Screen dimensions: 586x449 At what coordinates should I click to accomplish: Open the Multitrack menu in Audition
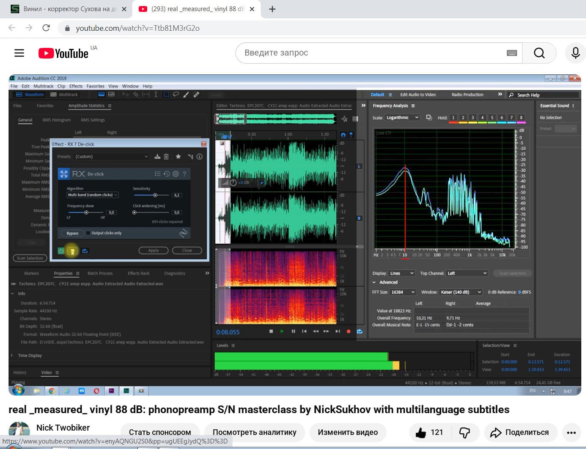44,86
